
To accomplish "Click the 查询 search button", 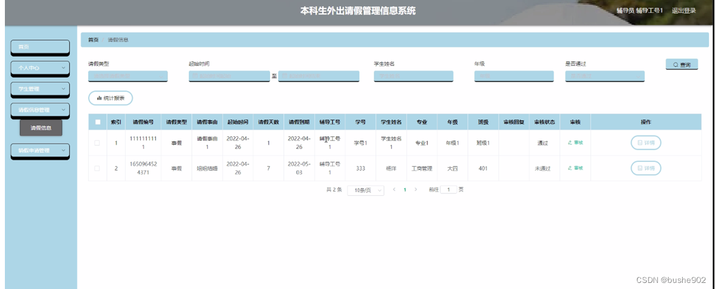I will pyautogui.click(x=681, y=64).
